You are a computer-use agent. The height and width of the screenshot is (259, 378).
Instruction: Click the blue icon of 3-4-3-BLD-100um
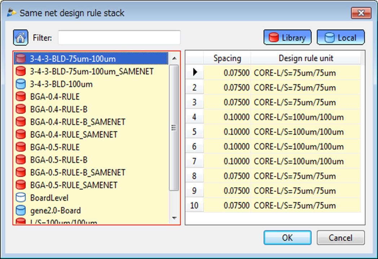pyautogui.click(x=21, y=84)
